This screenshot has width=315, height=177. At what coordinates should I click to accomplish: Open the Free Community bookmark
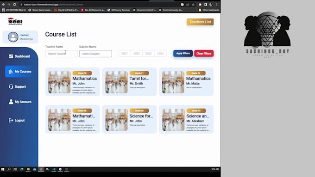[170, 10]
